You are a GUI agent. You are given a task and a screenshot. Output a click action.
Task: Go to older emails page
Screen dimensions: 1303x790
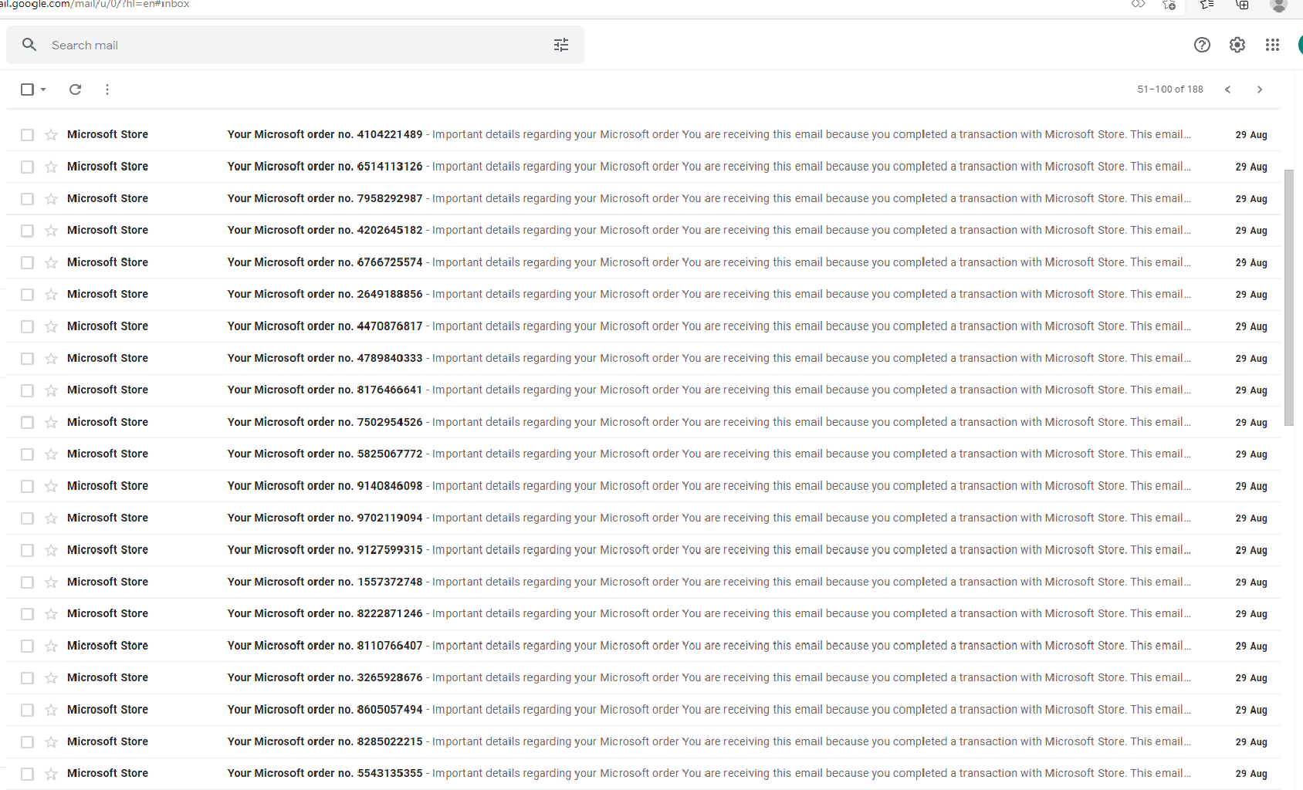pyautogui.click(x=1260, y=89)
